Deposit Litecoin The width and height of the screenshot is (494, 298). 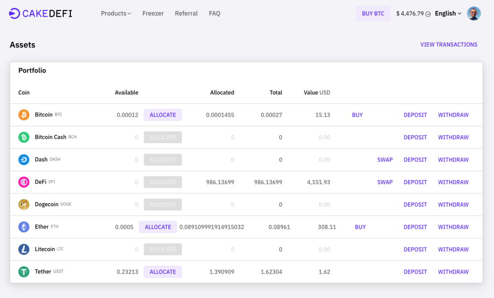pos(415,249)
